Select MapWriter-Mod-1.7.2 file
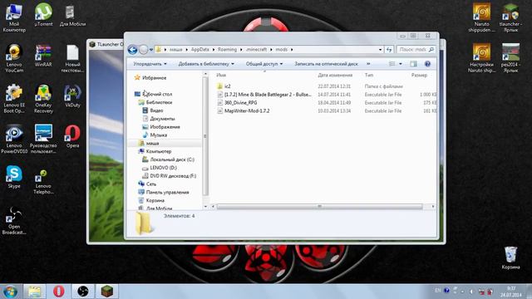 tap(243, 110)
